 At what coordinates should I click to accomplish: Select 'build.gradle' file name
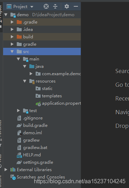(35, 125)
